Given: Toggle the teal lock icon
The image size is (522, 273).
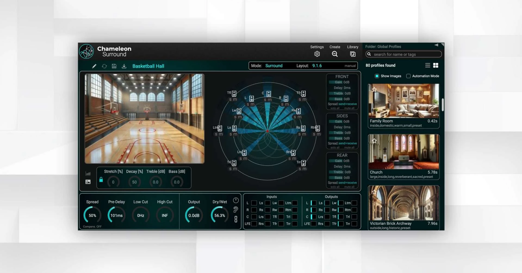Looking at the screenshot, I should 101,180.
